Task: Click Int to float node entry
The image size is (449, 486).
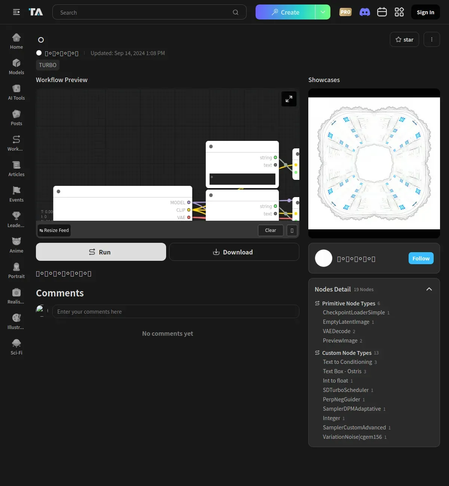Action: (336, 380)
